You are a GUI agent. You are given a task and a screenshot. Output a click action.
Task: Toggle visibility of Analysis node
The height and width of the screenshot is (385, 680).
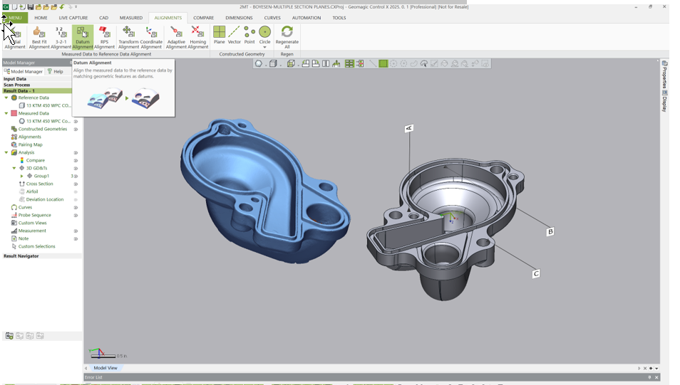(76, 152)
